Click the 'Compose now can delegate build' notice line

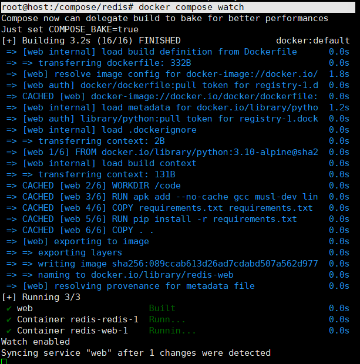(x=164, y=18)
